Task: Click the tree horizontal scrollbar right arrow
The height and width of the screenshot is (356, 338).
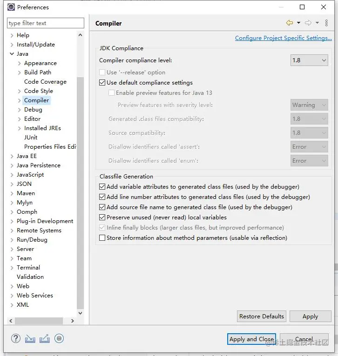Action: click(x=72, y=321)
